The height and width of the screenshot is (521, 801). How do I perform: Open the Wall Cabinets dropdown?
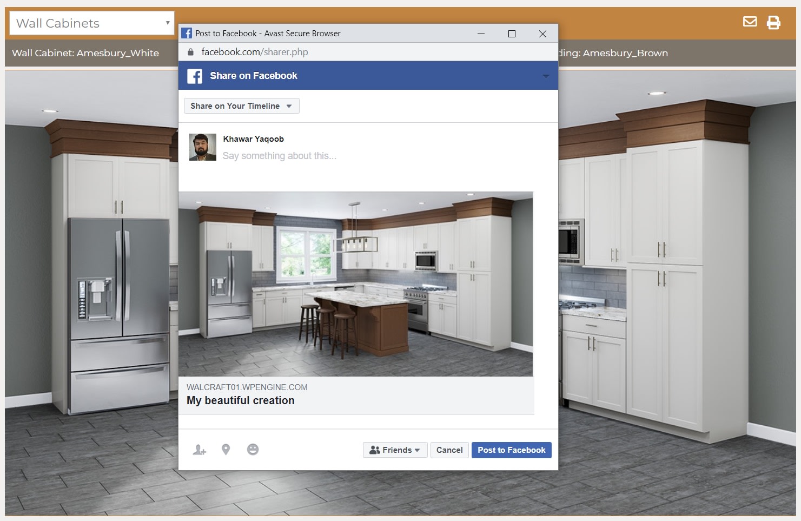coord(92,23)
